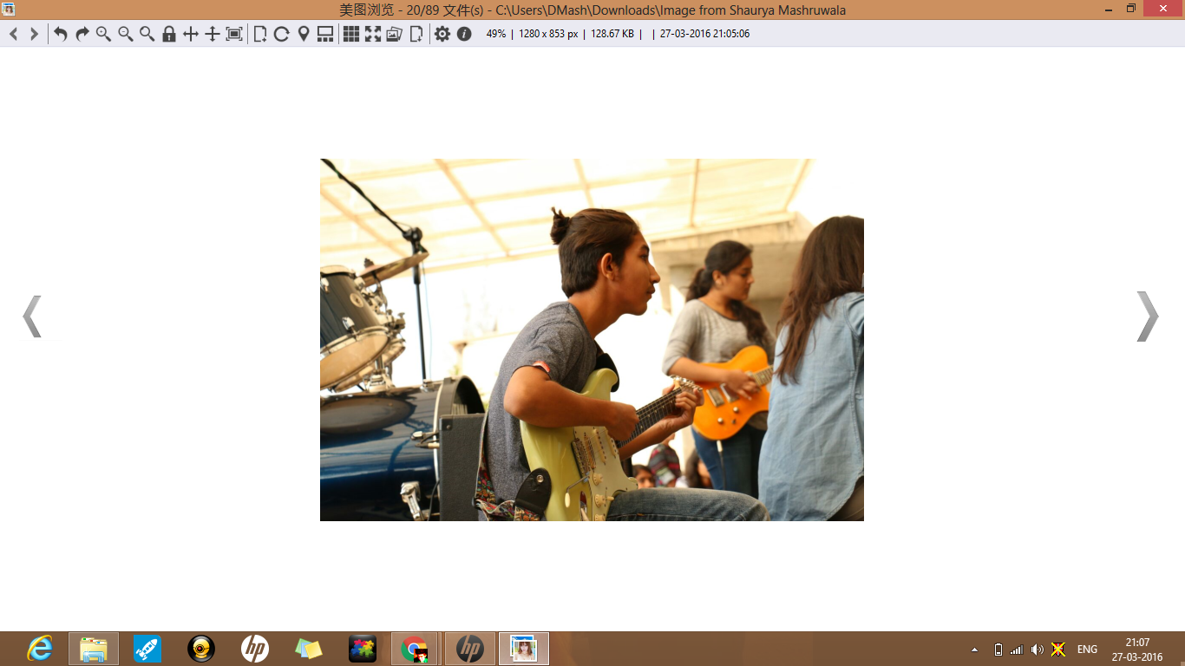The height and width of the screenshot is (666, 1185).
Task: Toggle the filmstrip thumbnail bar icon
Action: tap(325, 34)
